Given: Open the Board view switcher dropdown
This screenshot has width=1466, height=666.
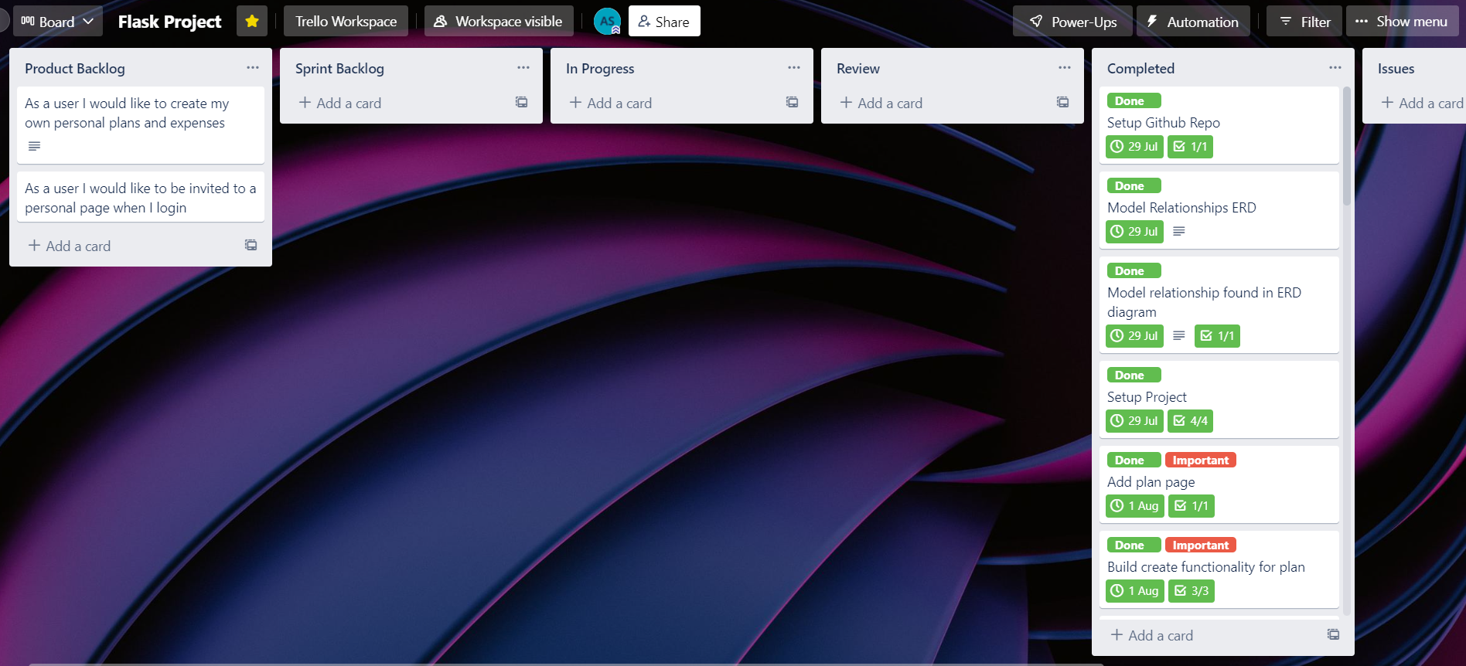Looking at the screenshot, I should pos(58,21).
